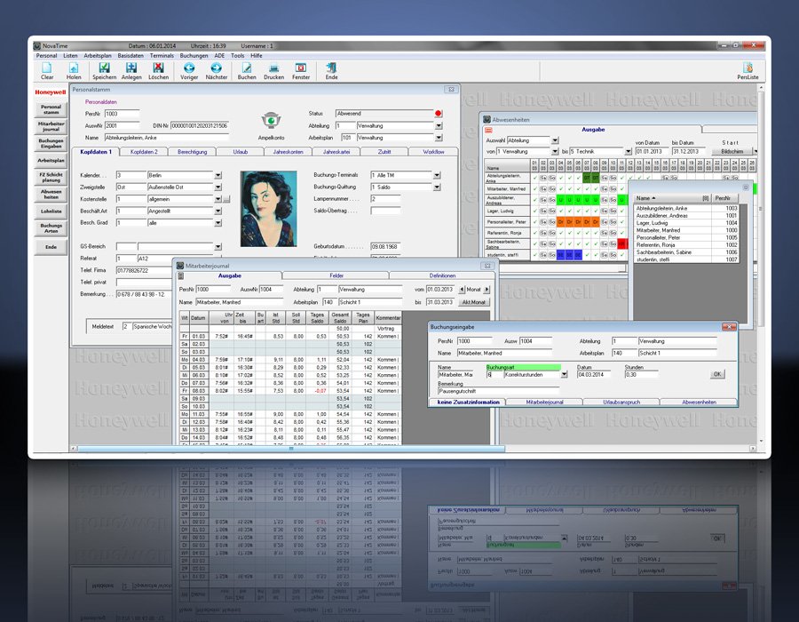Click the Mitarbeiterjournal sidebar button
Screen dimensions: 799x622
tap(51, 126)
